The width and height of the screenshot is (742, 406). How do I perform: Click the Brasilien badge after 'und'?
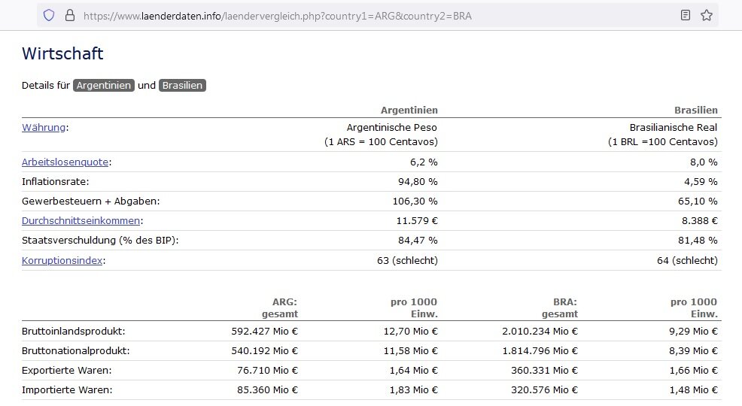pos(182,86)
